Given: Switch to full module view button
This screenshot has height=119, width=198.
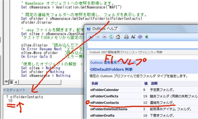Looking at the screenshot, I should (11, 82).
